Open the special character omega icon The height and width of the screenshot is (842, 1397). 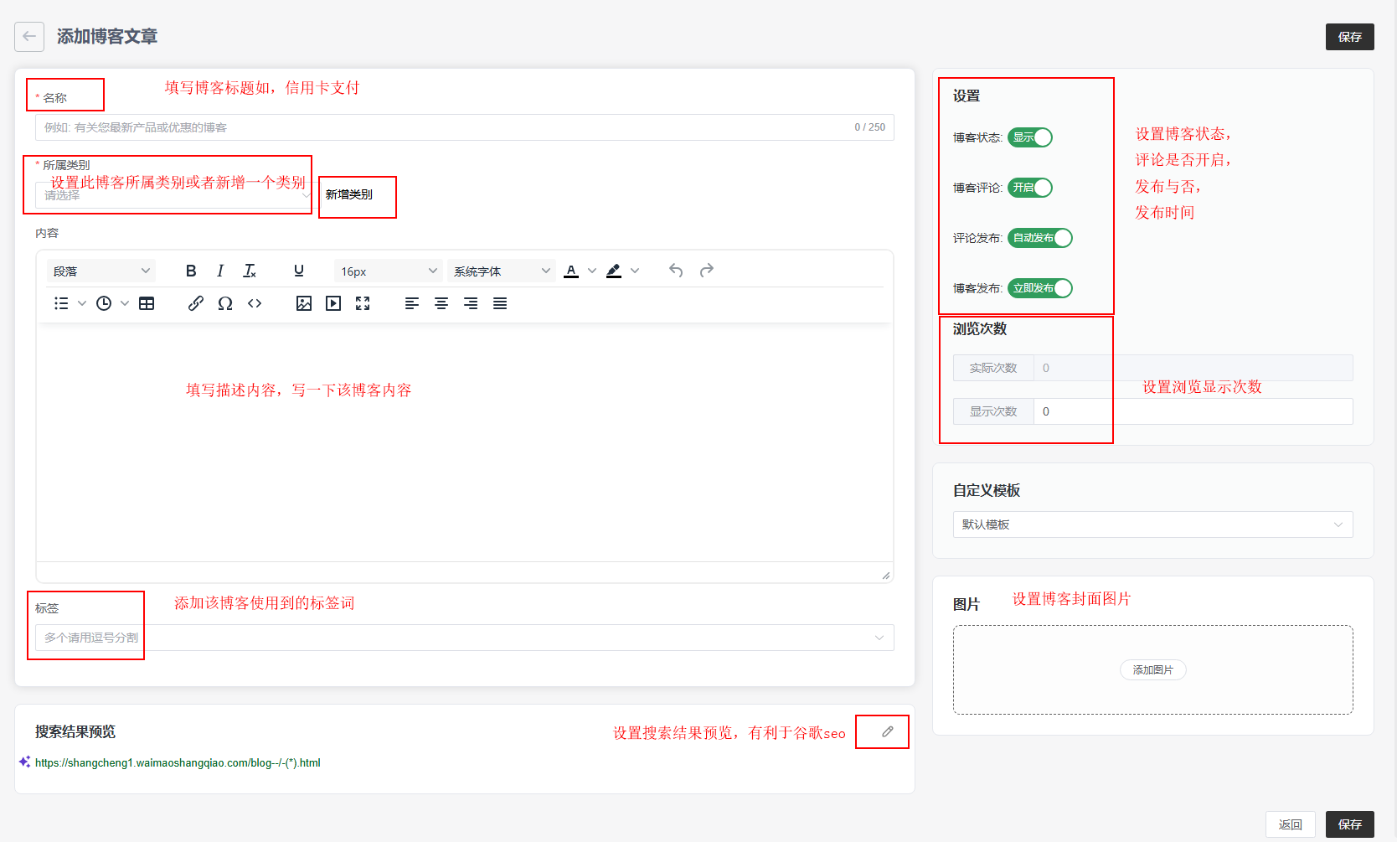click(x=225, y=303)
